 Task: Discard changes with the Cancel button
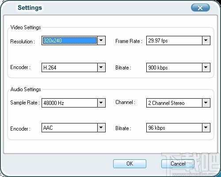(x=178, y=164)
